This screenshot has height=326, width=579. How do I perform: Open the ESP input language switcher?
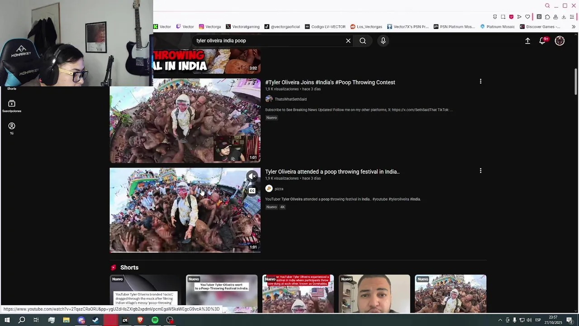click(538, 320)
